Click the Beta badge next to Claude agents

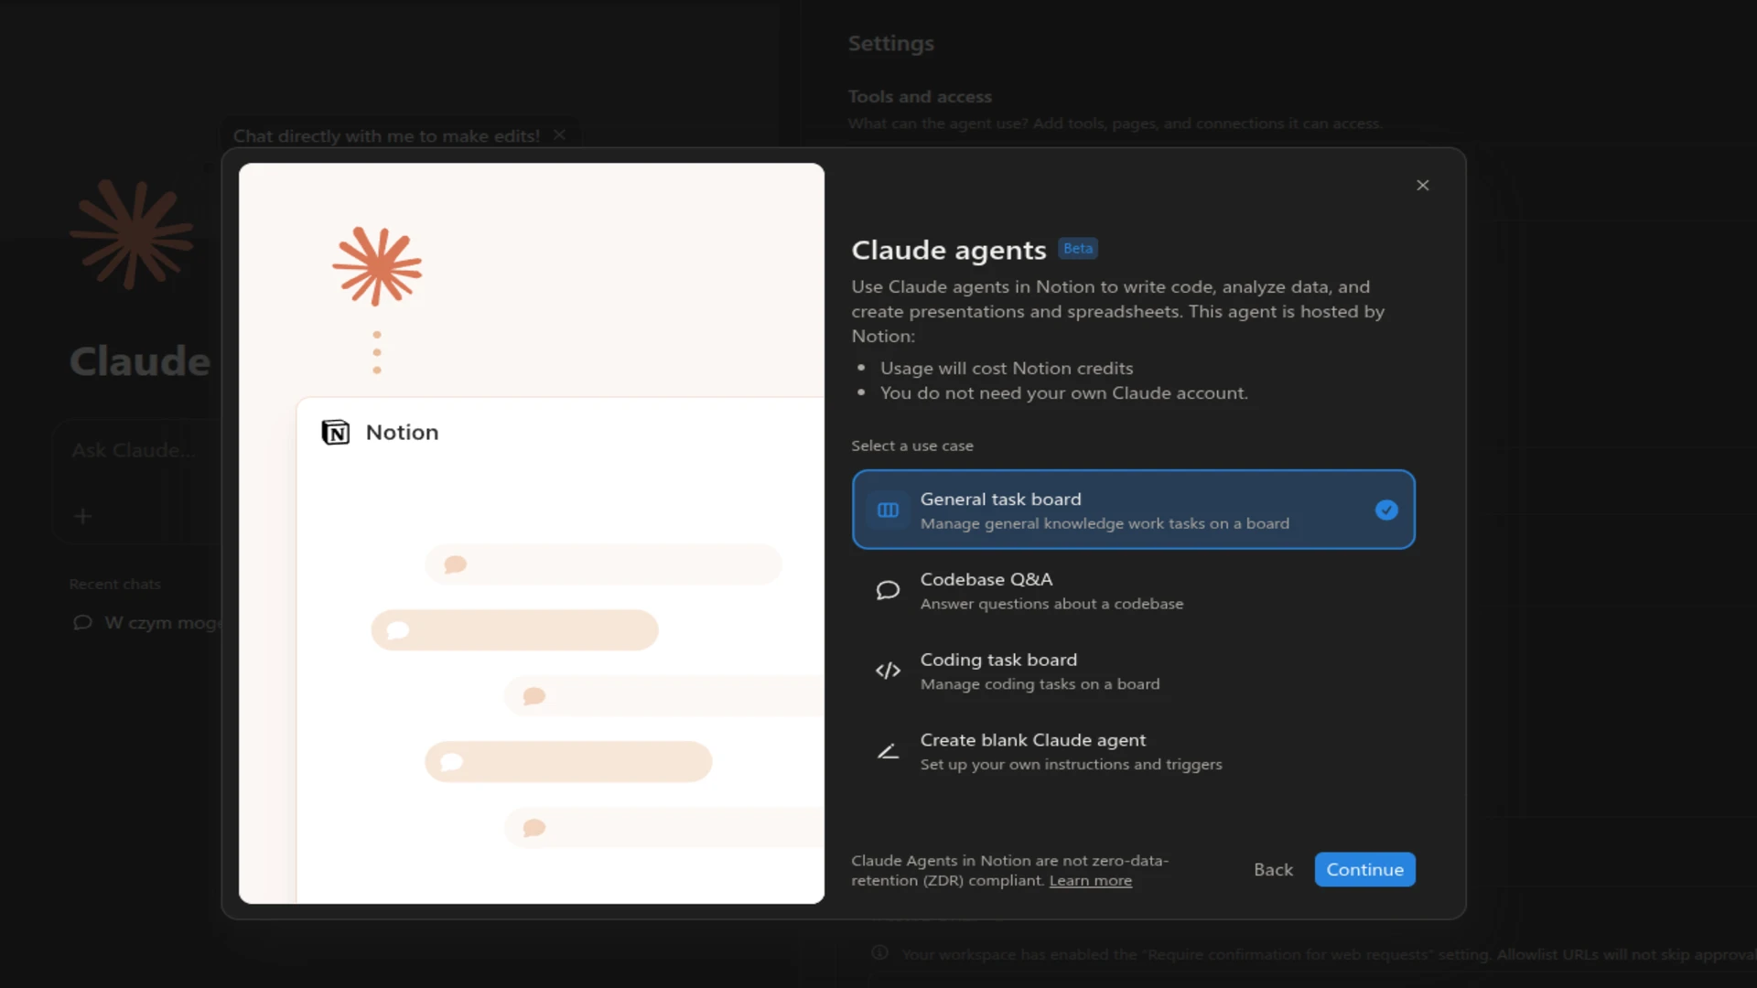1077,248
